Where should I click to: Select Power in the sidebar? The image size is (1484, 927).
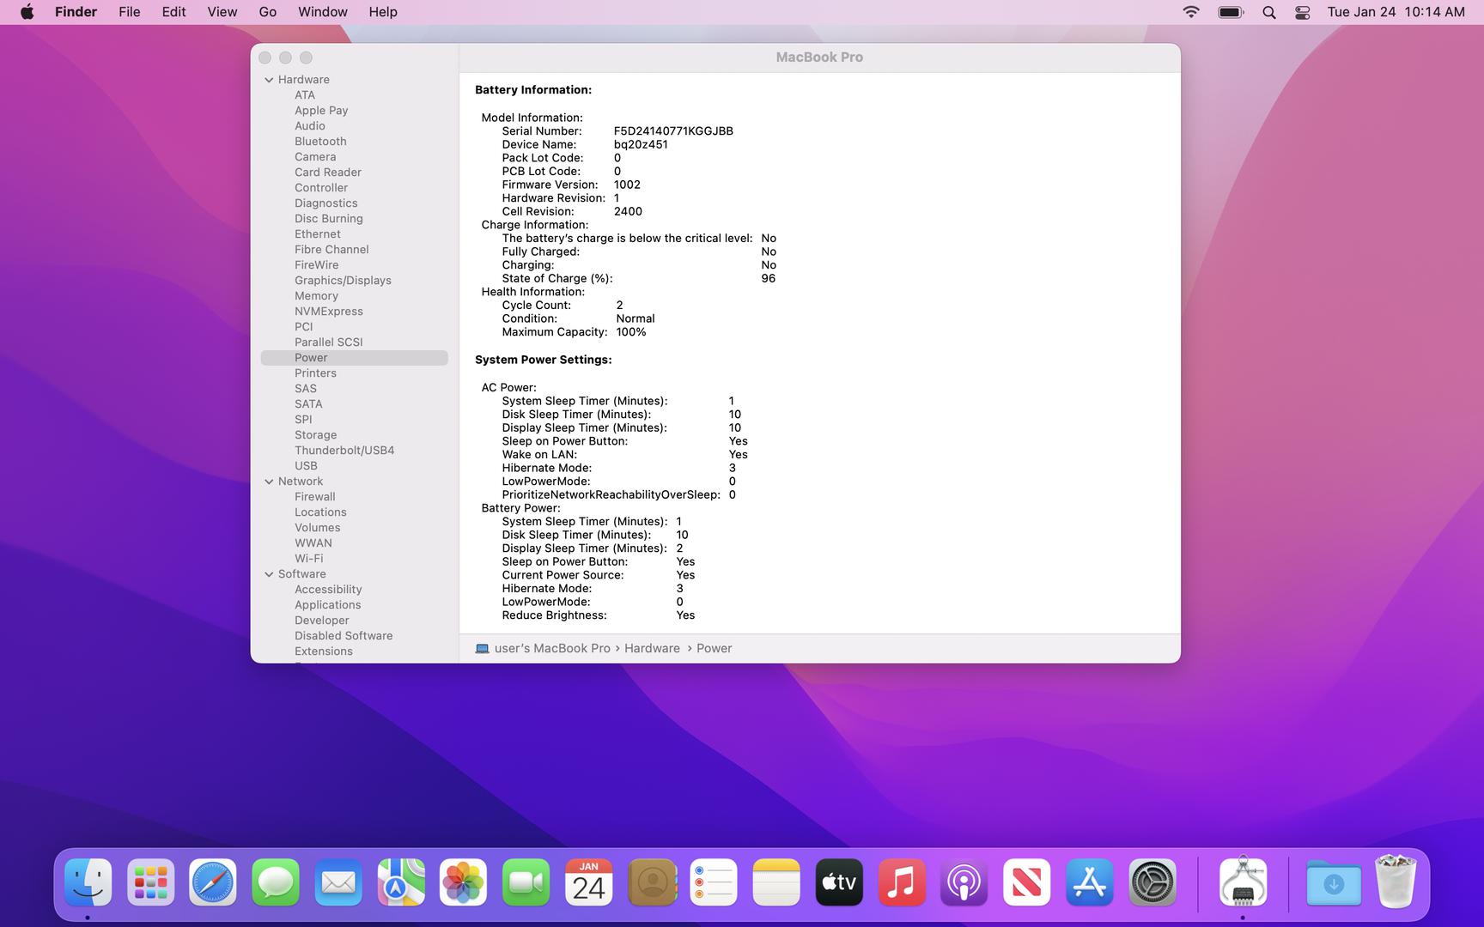(x=355, y=358)
